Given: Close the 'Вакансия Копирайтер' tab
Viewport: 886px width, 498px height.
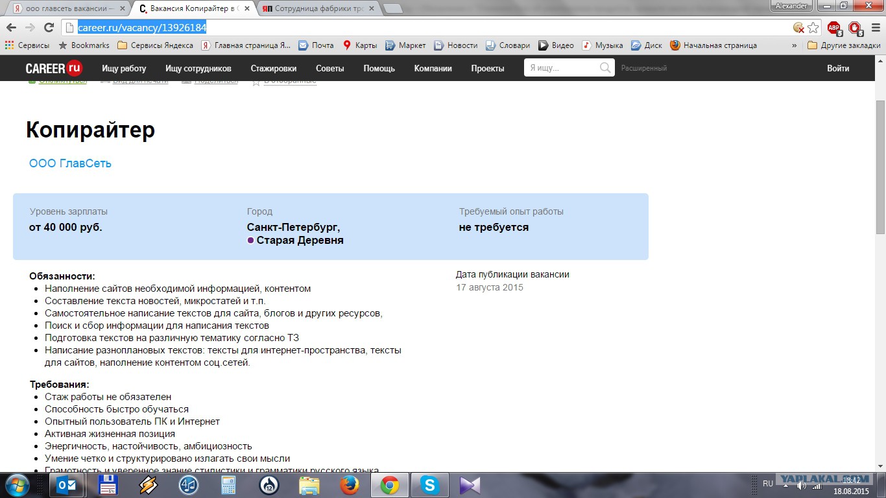Looking at the screenshot, I should pyautogui.click(x=248, y=8).
